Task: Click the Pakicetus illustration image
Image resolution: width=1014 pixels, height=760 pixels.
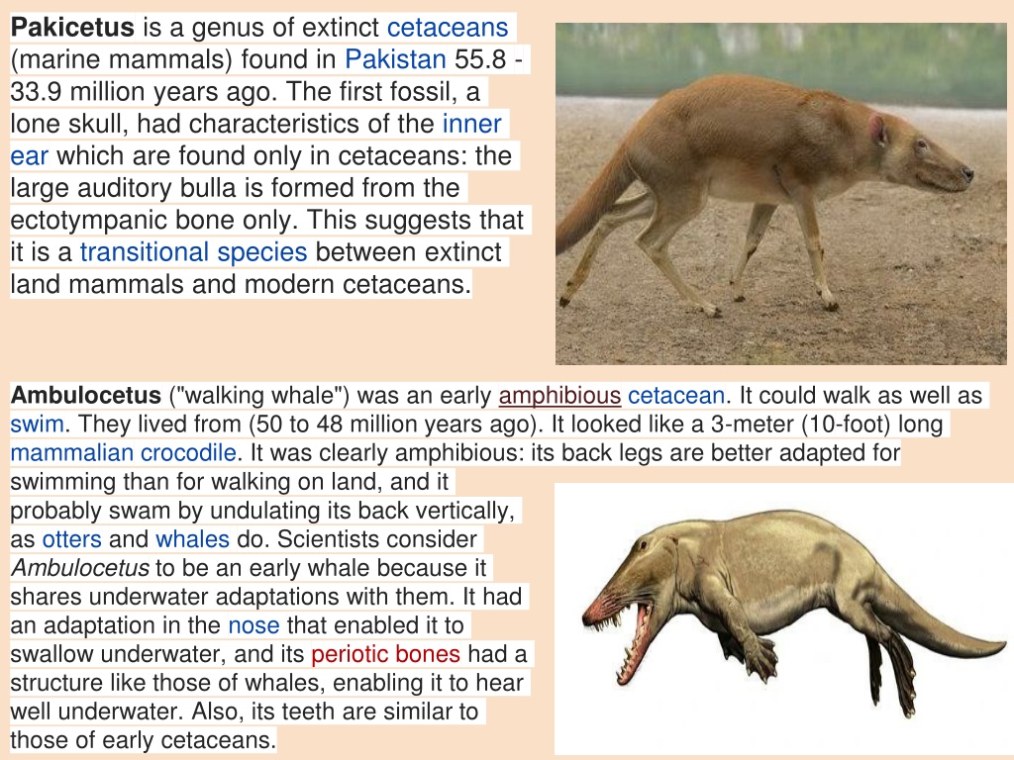Action: coord(780,194)
